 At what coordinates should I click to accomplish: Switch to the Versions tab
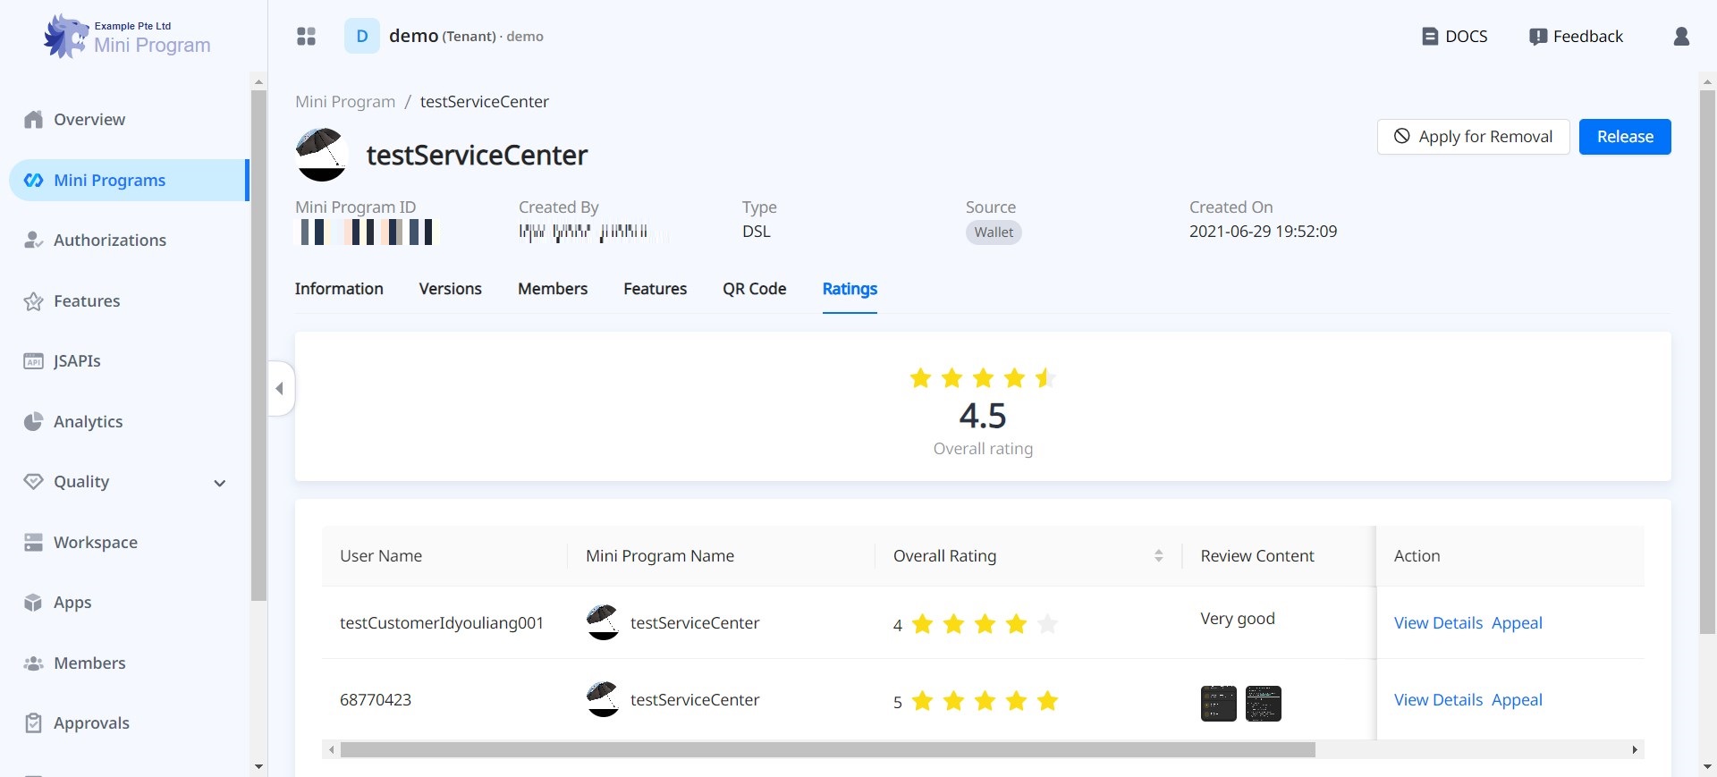click(x=450, y=289)
